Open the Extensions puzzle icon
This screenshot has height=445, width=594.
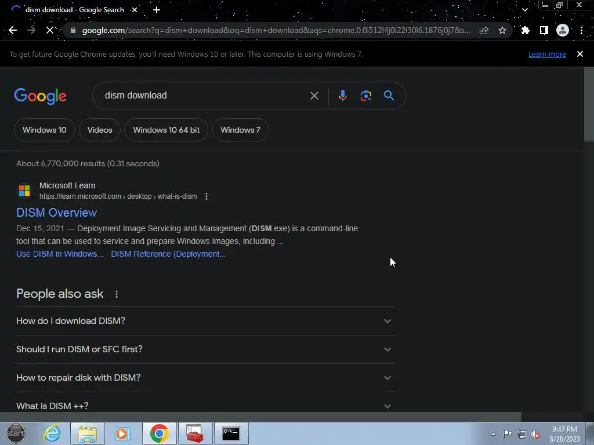(525, 30)
